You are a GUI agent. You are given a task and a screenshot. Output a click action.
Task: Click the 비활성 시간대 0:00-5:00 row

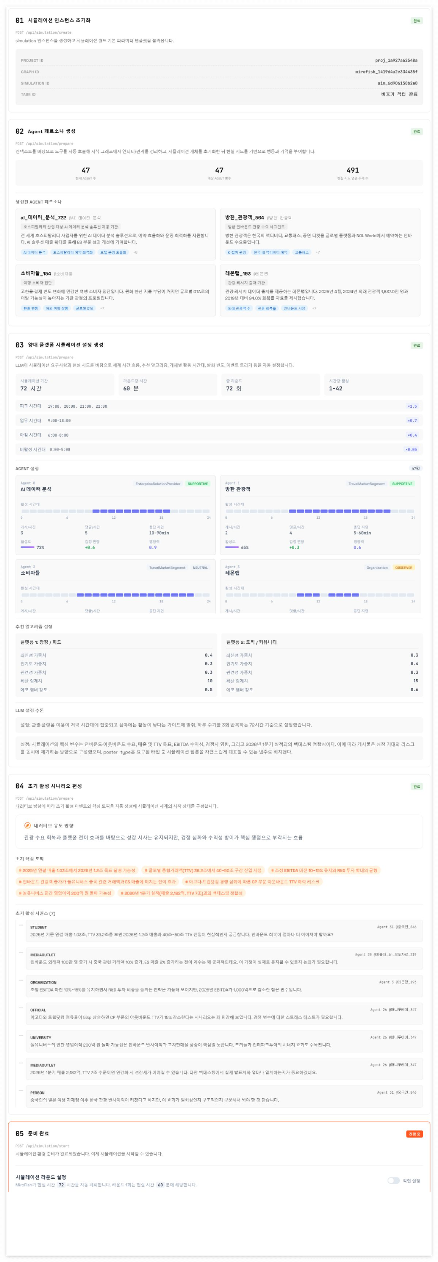tap(219, 449)
